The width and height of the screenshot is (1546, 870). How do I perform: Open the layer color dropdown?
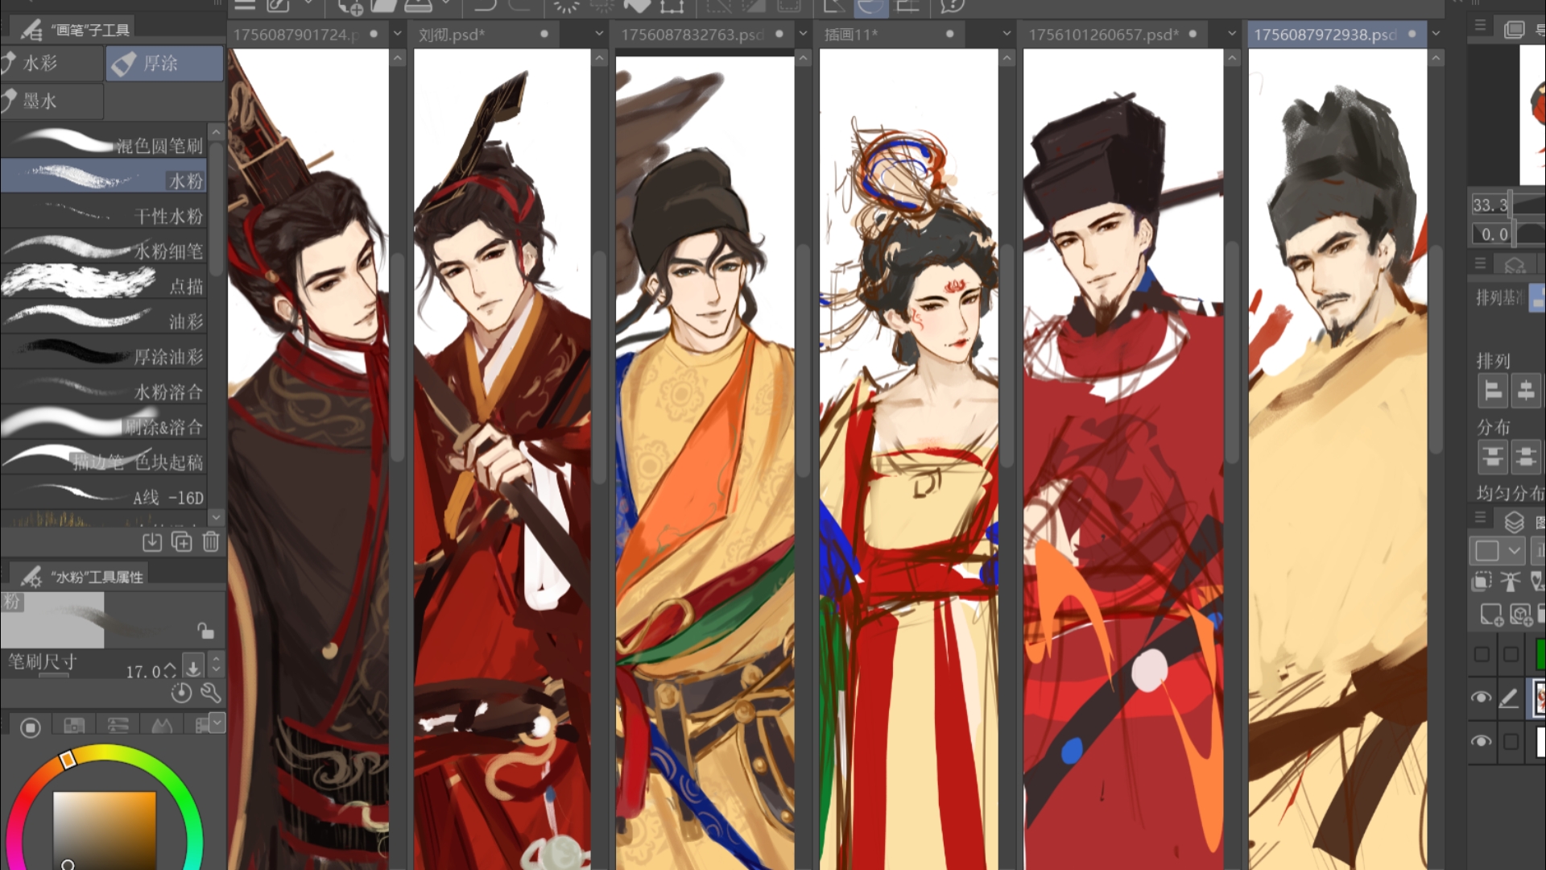point(1498,551)
